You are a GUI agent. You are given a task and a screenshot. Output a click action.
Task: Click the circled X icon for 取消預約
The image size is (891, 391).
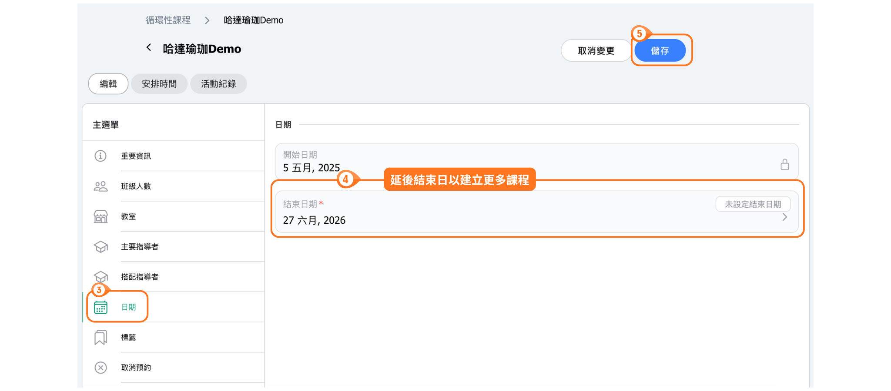coord(100,368)
